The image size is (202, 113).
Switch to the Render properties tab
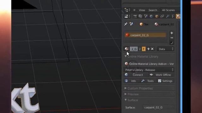(135, 16)
